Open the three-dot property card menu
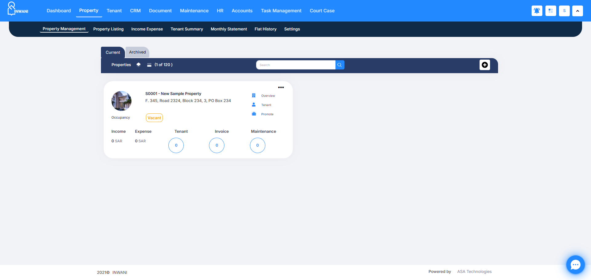The image size is (591, 280). click(x=281, y=88)
